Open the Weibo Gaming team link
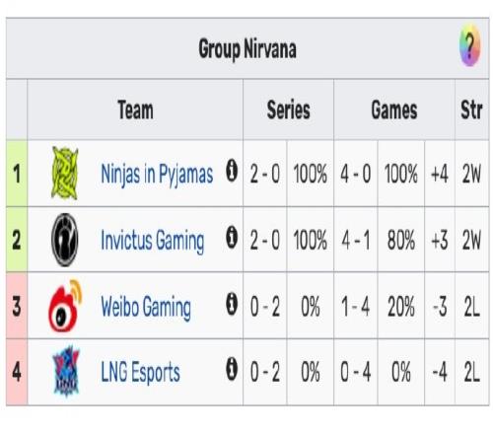 pyautogui.click(x=146, y=307)
